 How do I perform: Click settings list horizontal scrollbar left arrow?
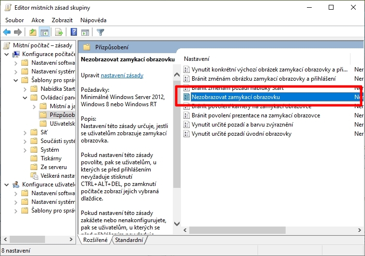click(185, 230)
